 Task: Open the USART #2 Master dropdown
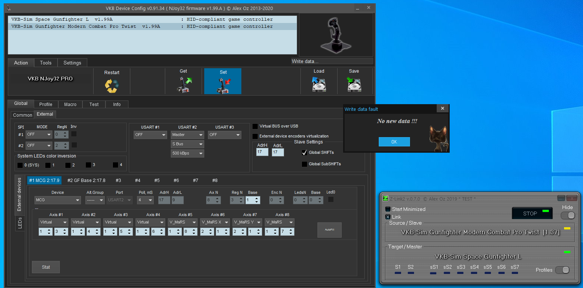pyautogui.click(x=188, y=135)
